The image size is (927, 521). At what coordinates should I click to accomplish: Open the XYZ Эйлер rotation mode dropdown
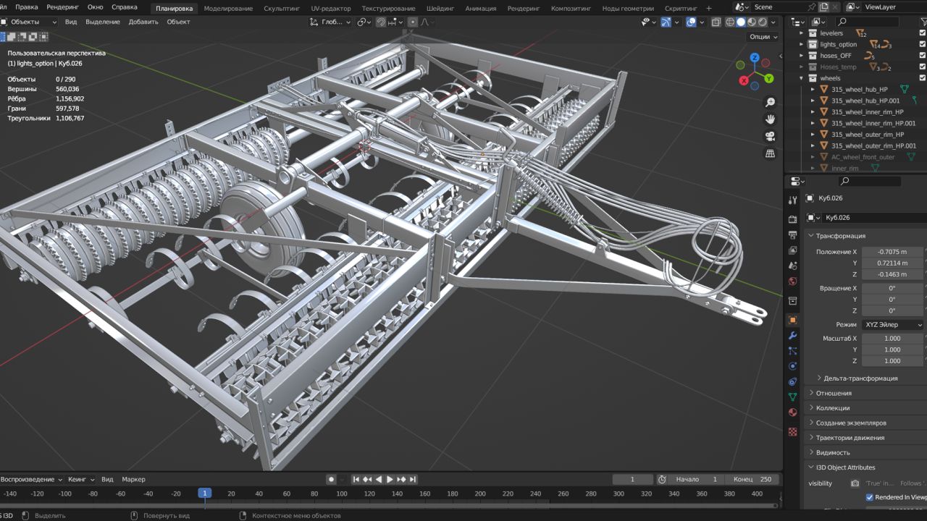click(x=893, y=325)
